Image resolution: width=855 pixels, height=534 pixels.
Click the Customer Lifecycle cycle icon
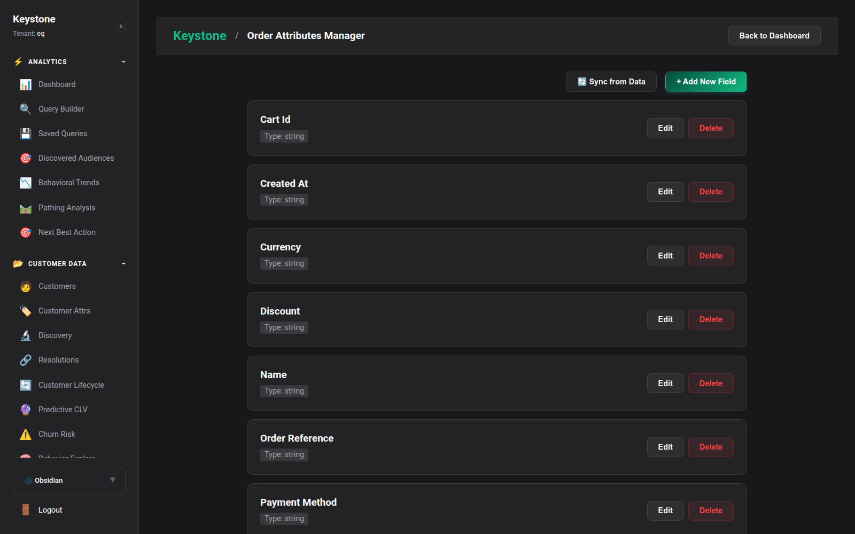pyautogui.click(x=26, y=385)
